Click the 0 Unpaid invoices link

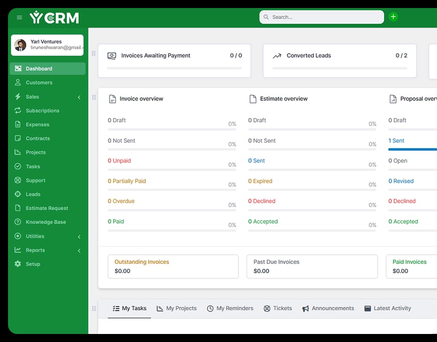[120, 161]
